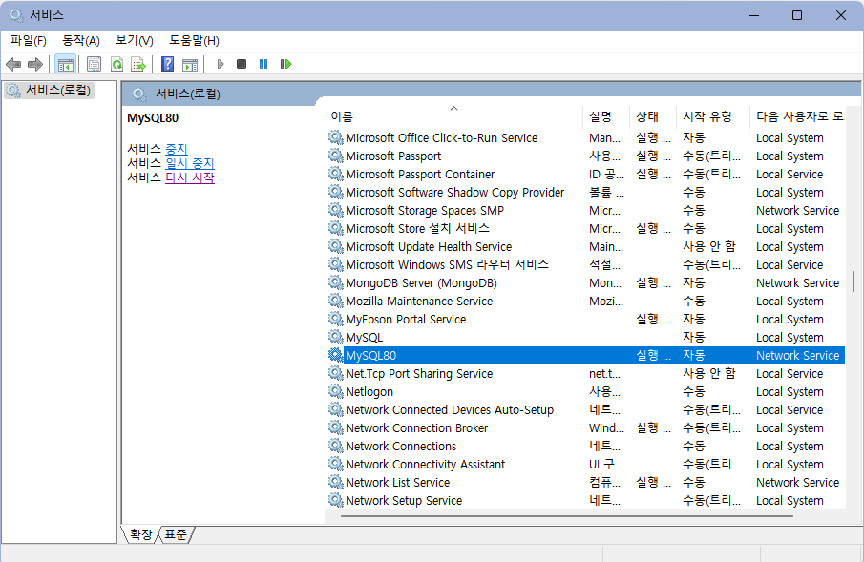The height and width of the screenshot is (562, 864).
Task: Open the 파일(F) menu
Action: click(28, 41)
